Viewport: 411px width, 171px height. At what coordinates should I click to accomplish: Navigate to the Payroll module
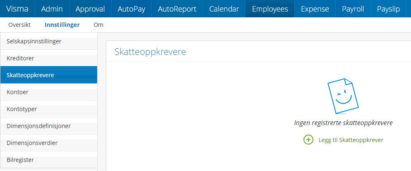pyautogui.click(x=353, y=9)
